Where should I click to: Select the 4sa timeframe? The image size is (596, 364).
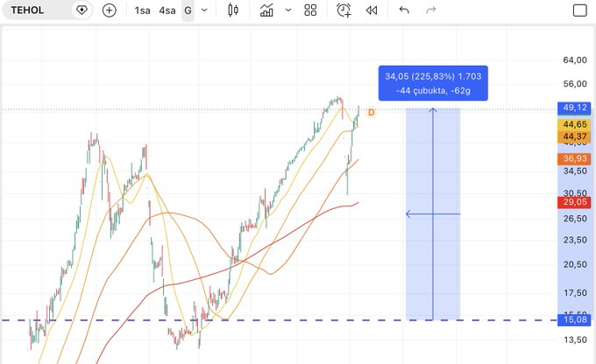point(167,10)
